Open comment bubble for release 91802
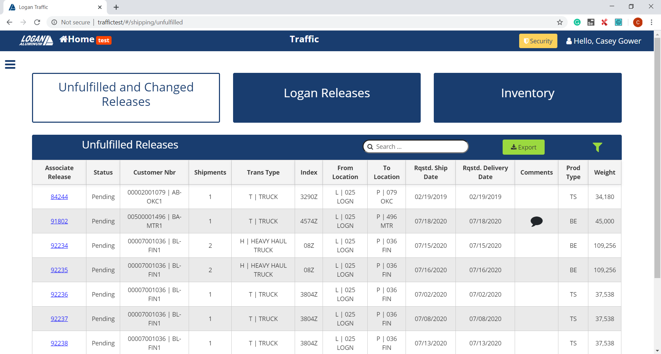Image resolution: width=661 pixels, height=354 pixels. (x=536, y=221)
